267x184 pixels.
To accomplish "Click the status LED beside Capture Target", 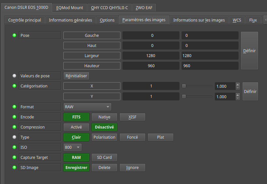I will click(x=14, y=157).
